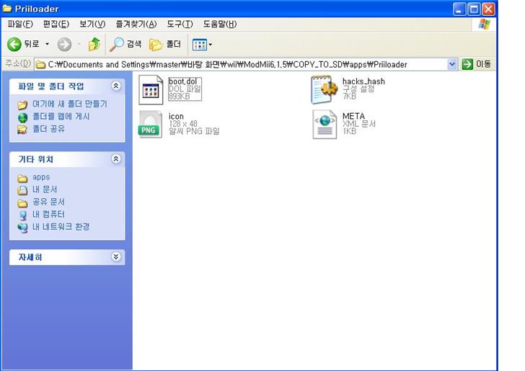Click the My Documents (내 문서) icon
This screenshot has height=371, width=525.
(22, 190)
